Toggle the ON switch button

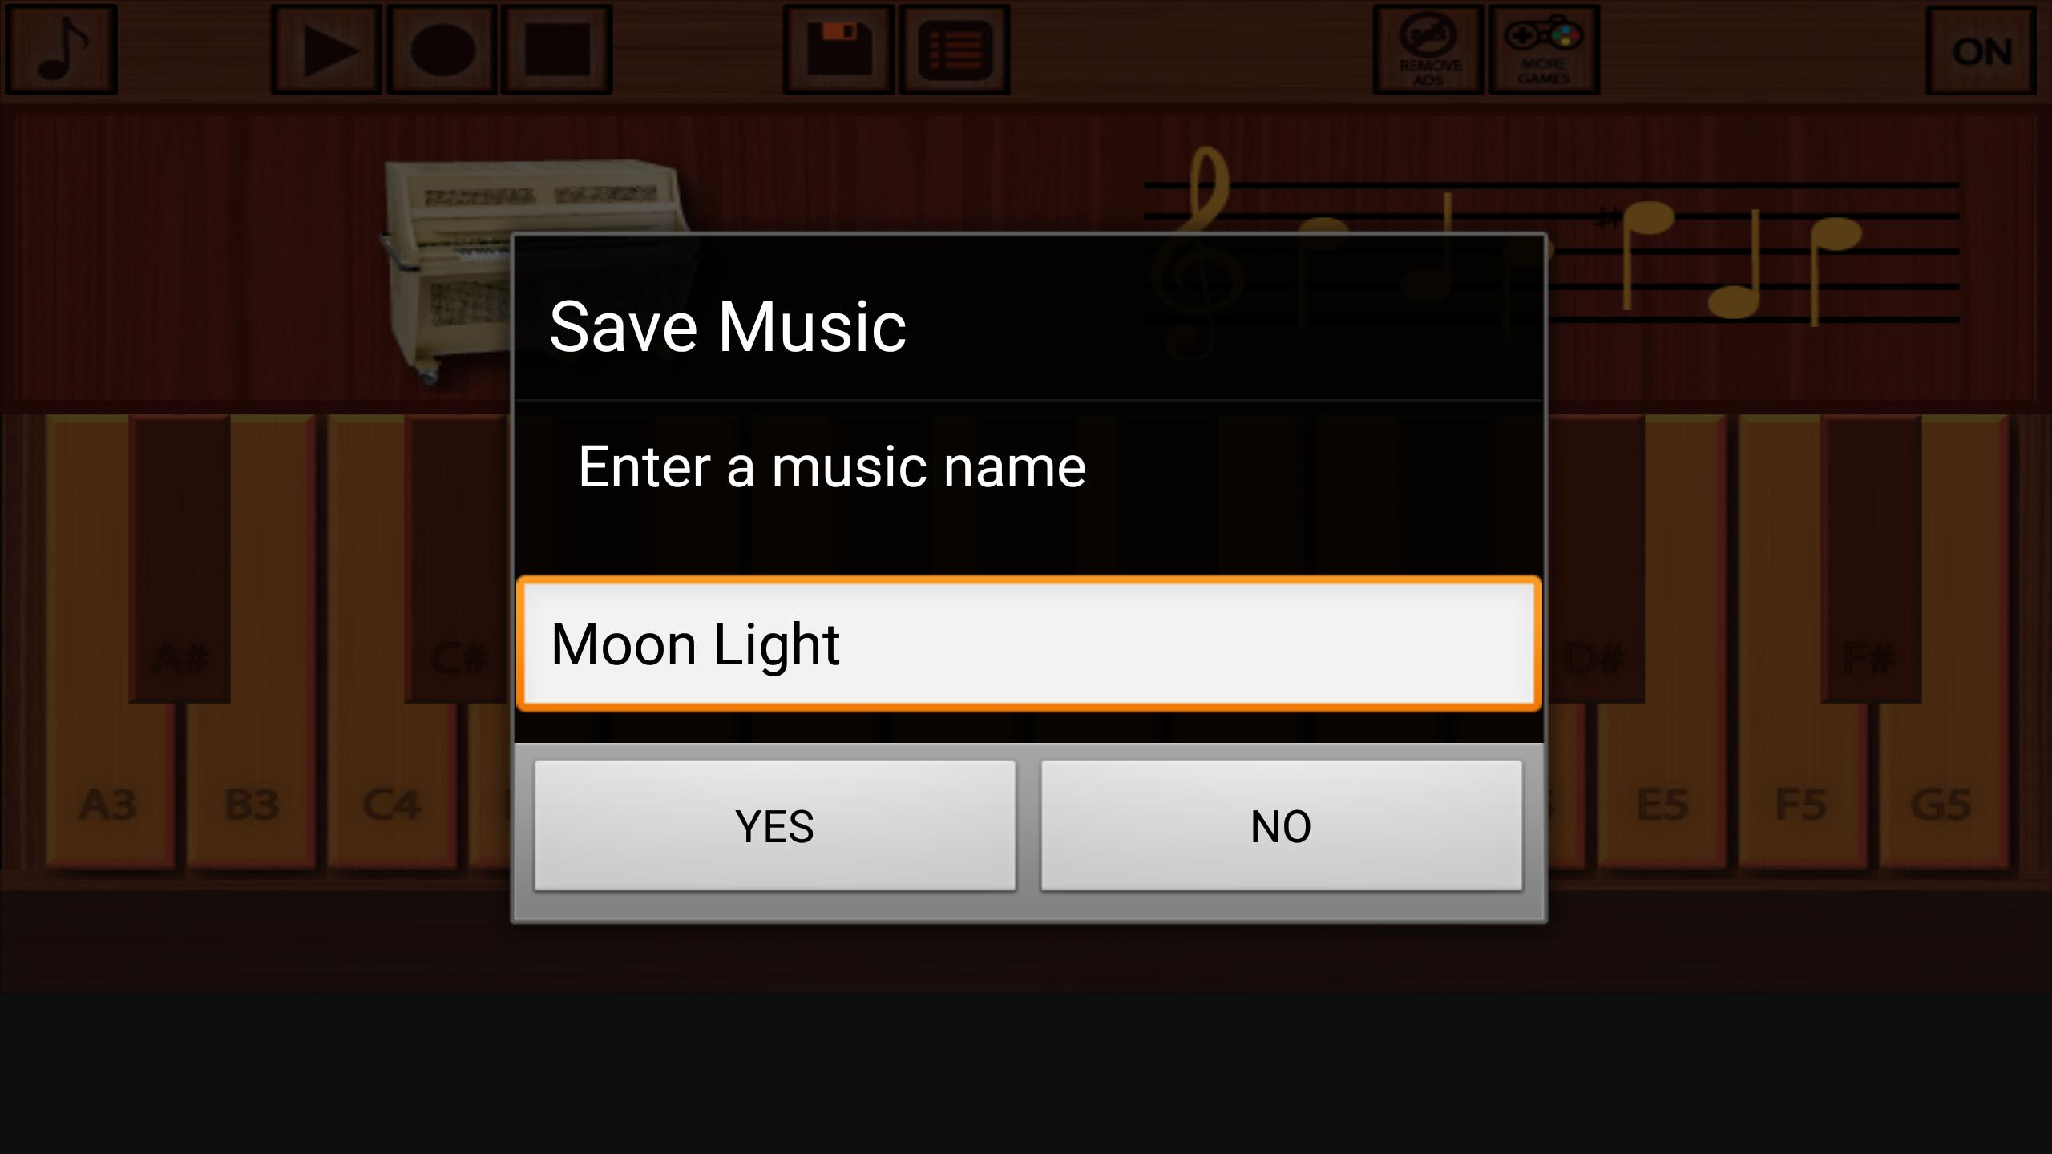(x=1981, y=50)
